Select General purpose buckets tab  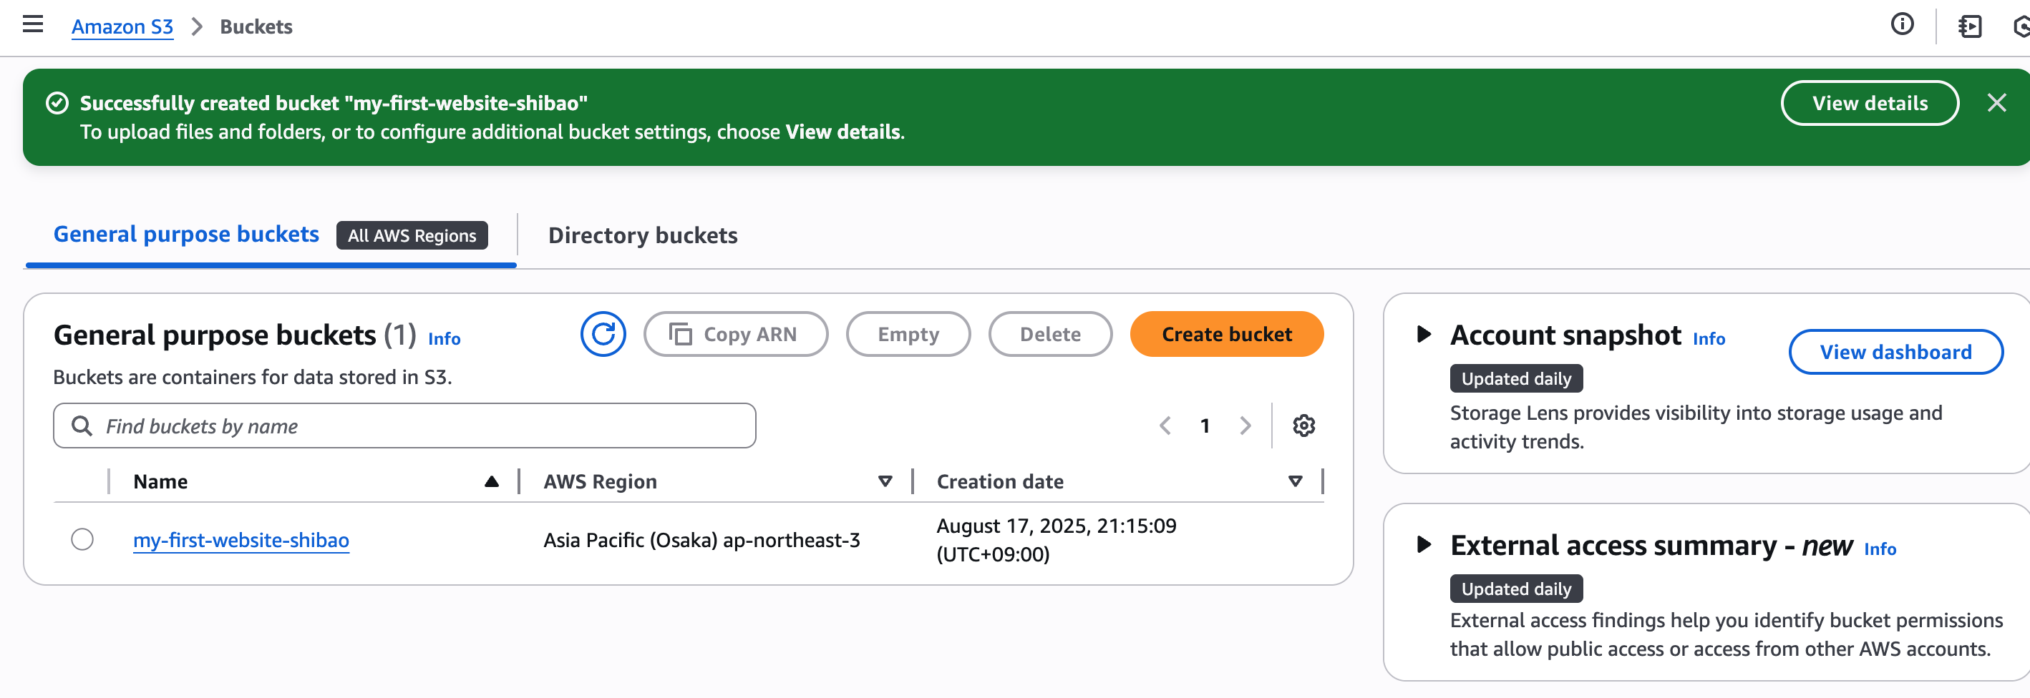tap(186, 235)
